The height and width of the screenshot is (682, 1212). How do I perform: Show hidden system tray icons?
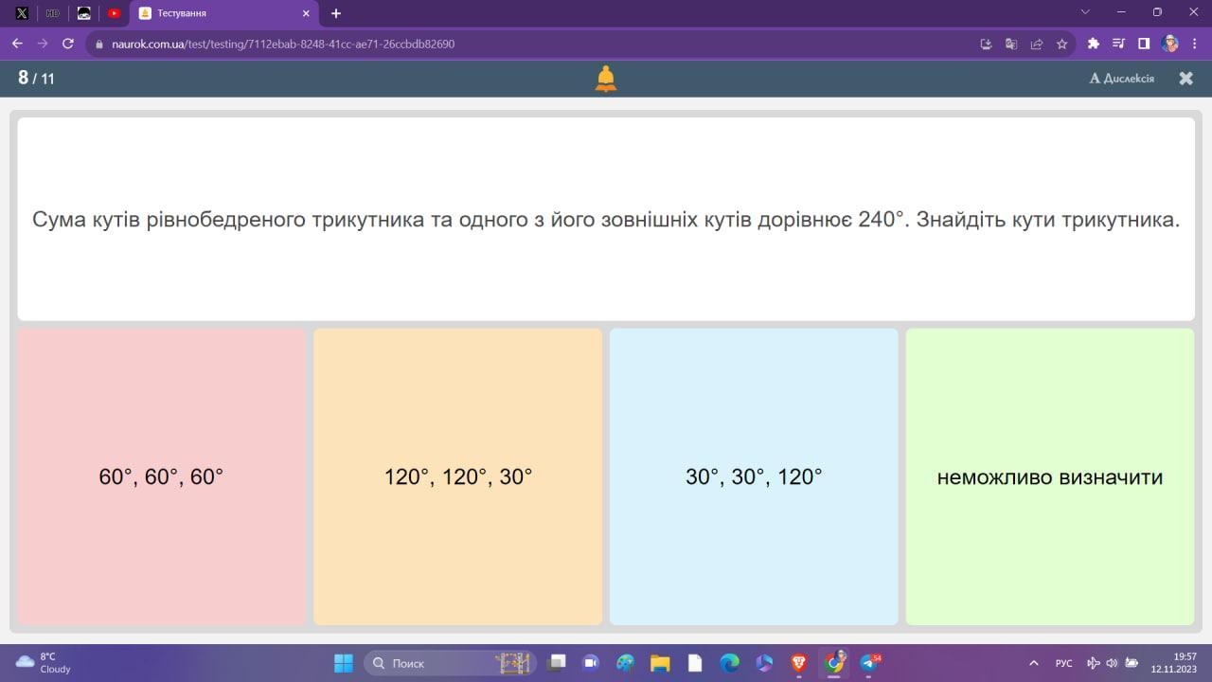1033,663
